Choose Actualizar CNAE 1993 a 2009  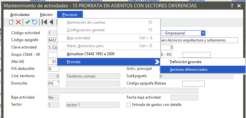pos(109,54)
